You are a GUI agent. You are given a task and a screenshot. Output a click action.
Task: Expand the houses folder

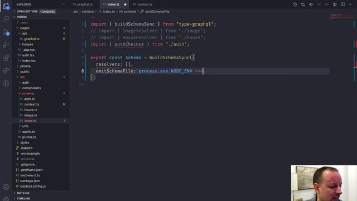coord(27,44)
